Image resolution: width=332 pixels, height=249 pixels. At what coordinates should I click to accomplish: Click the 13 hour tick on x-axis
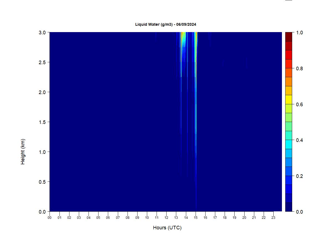[x=176, y=218]
